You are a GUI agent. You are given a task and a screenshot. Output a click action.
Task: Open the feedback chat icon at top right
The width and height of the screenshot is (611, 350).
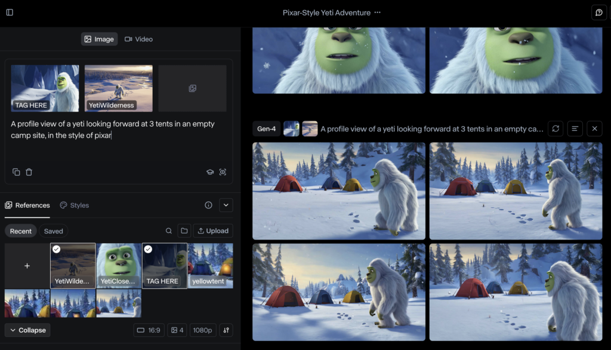tap(599, 13)
